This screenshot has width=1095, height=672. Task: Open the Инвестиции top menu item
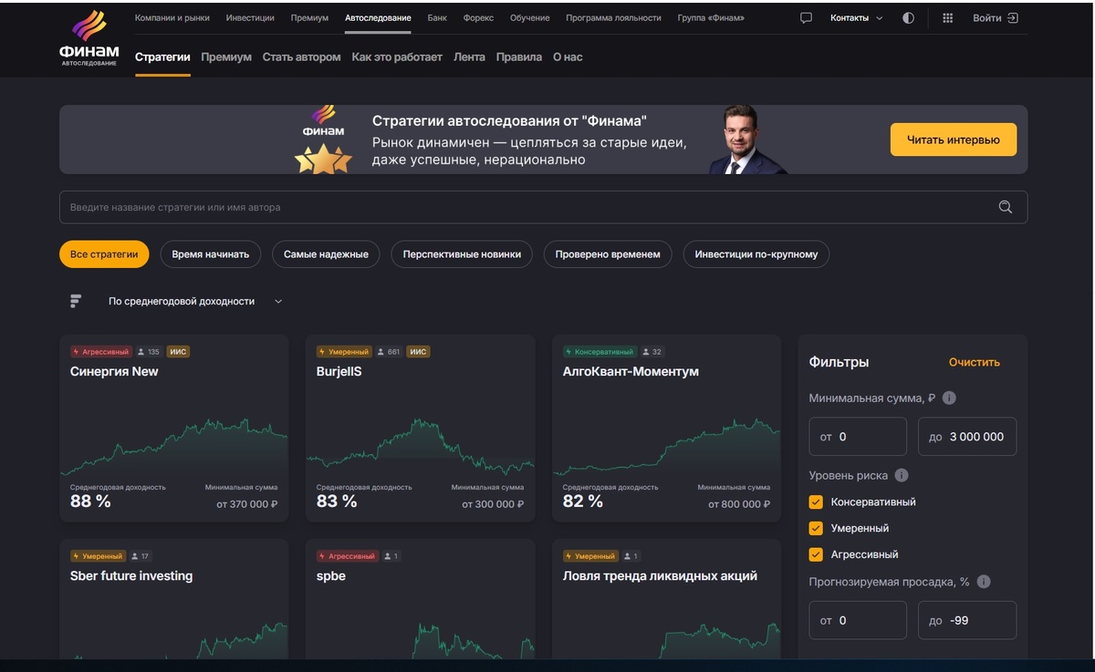point(250,18)
